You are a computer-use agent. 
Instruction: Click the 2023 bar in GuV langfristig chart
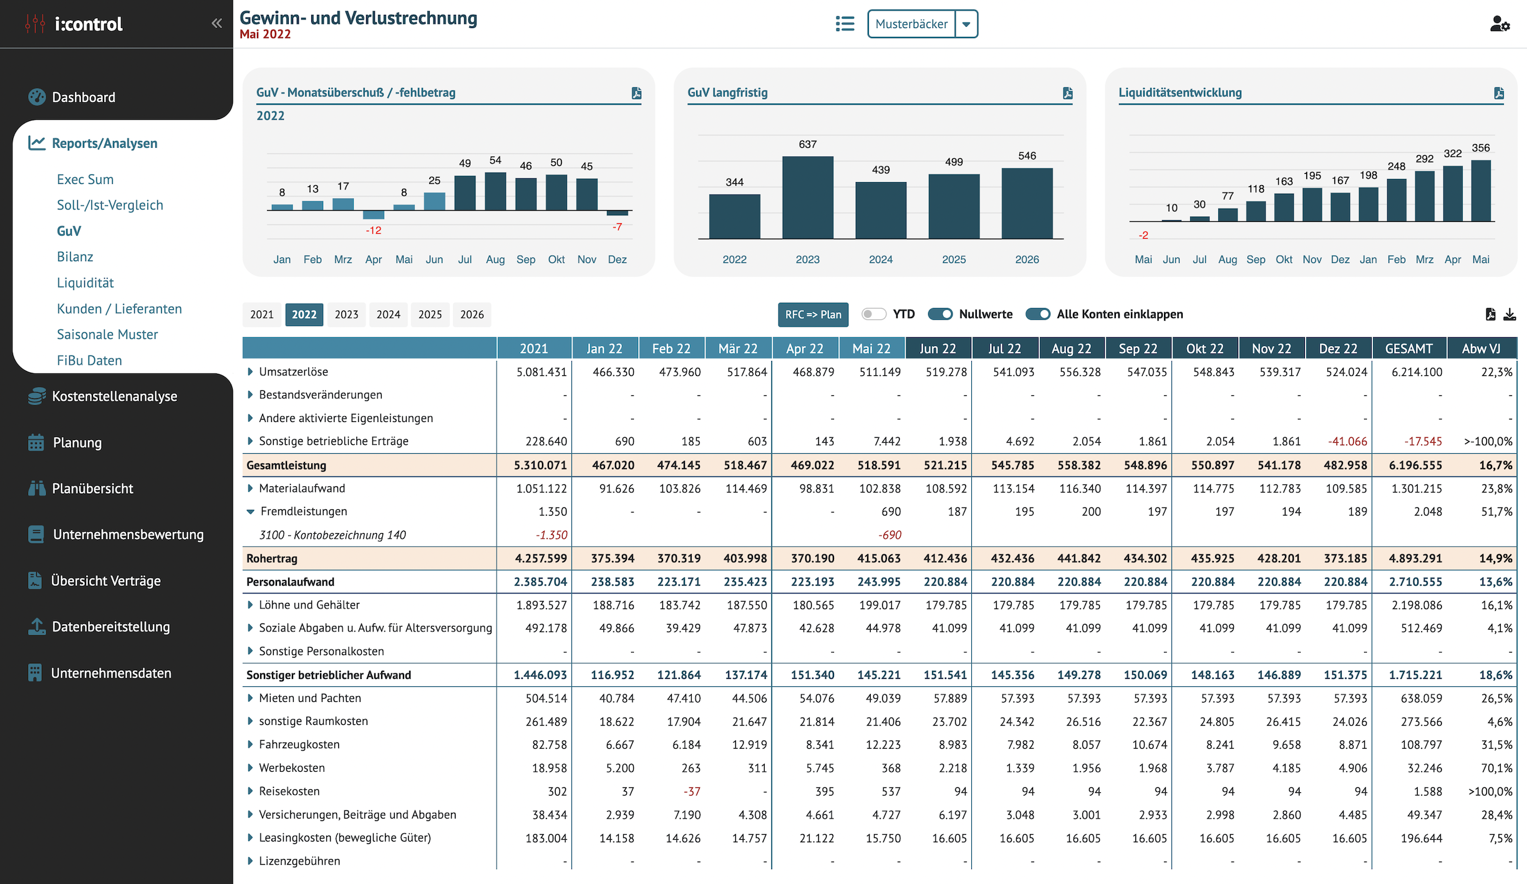[808, 197]
